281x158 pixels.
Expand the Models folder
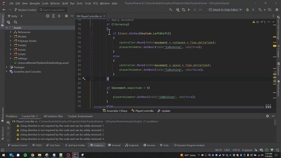[x=11, y=36]
